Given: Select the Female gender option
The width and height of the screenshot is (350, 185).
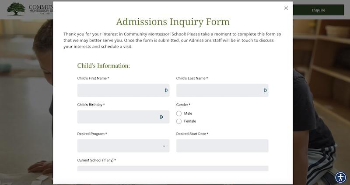Looking at the screenshot, I should [179, 121].
